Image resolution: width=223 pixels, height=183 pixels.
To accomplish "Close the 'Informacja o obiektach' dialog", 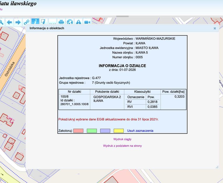I will (215, 28).
